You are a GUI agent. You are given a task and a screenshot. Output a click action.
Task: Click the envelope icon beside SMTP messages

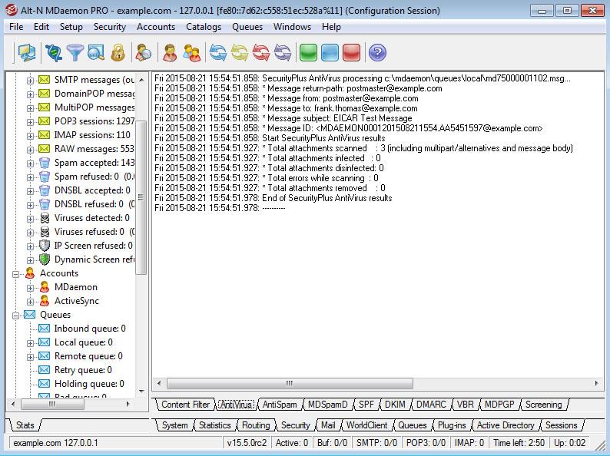(45, 80)
